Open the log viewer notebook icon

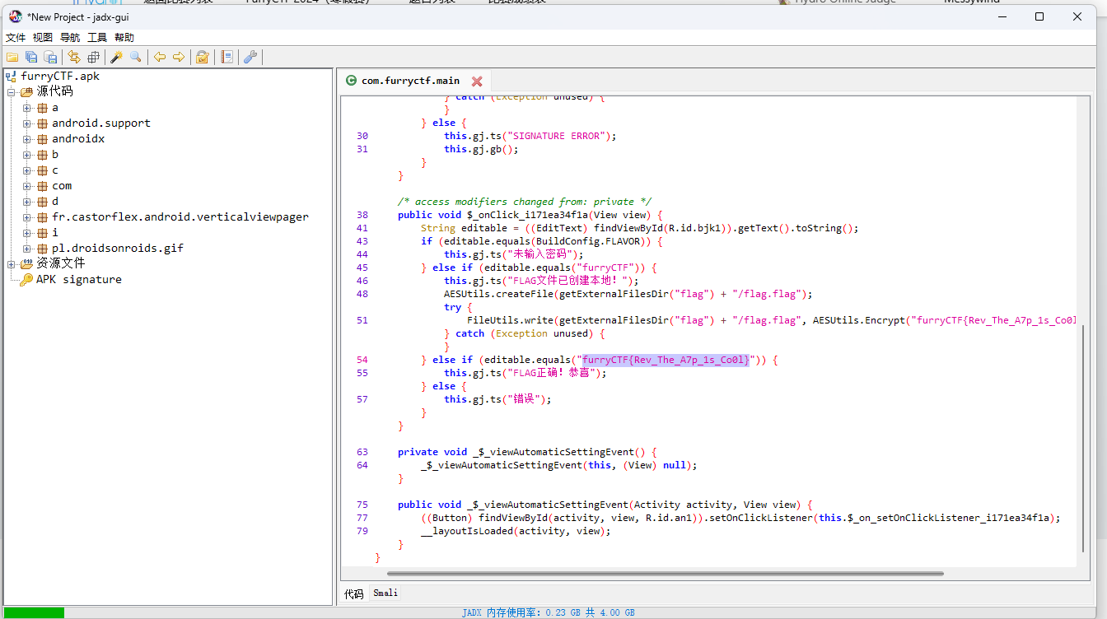click(227, 57)
